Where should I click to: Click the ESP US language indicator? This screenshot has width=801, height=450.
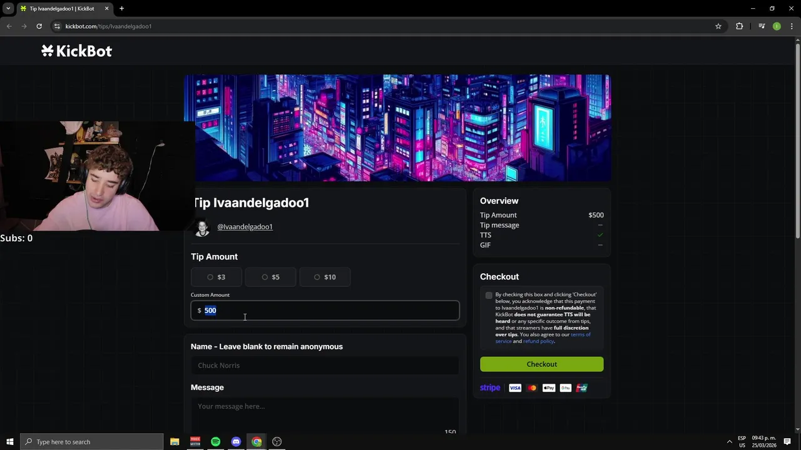click(x=742, y=442)
